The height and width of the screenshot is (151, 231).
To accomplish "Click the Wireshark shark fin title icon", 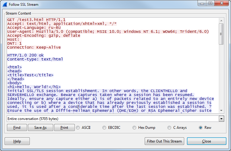I will (5, 5).
